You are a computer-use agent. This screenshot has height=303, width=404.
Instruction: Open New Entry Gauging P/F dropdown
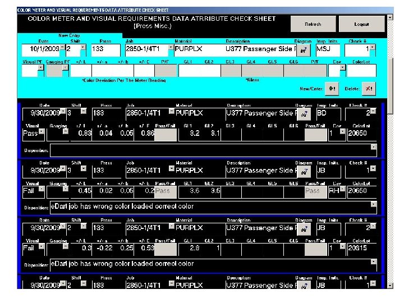[x=66, y=67]
